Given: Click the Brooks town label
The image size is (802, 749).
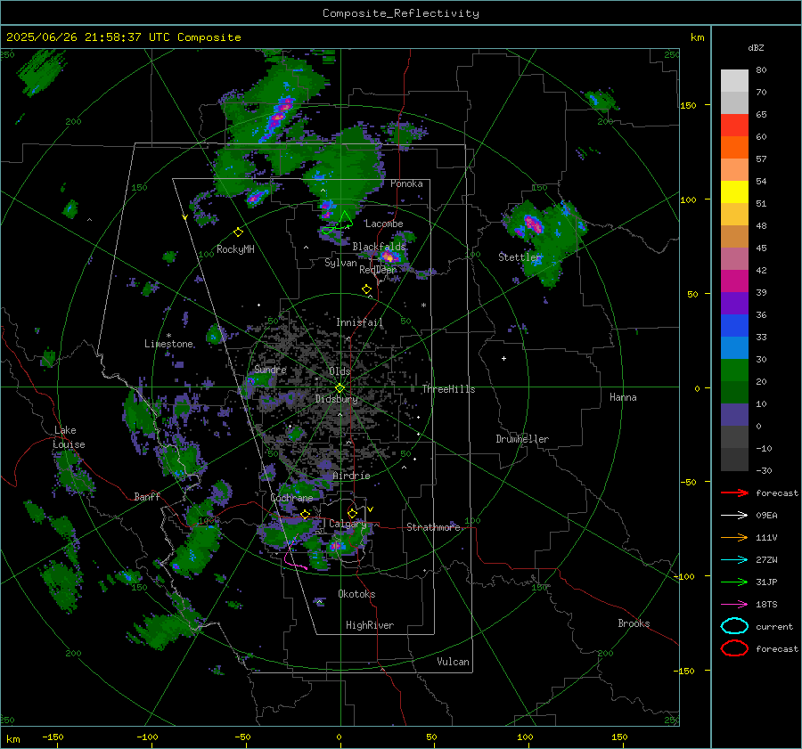Looking at the screenshot, I should point(634,623).
